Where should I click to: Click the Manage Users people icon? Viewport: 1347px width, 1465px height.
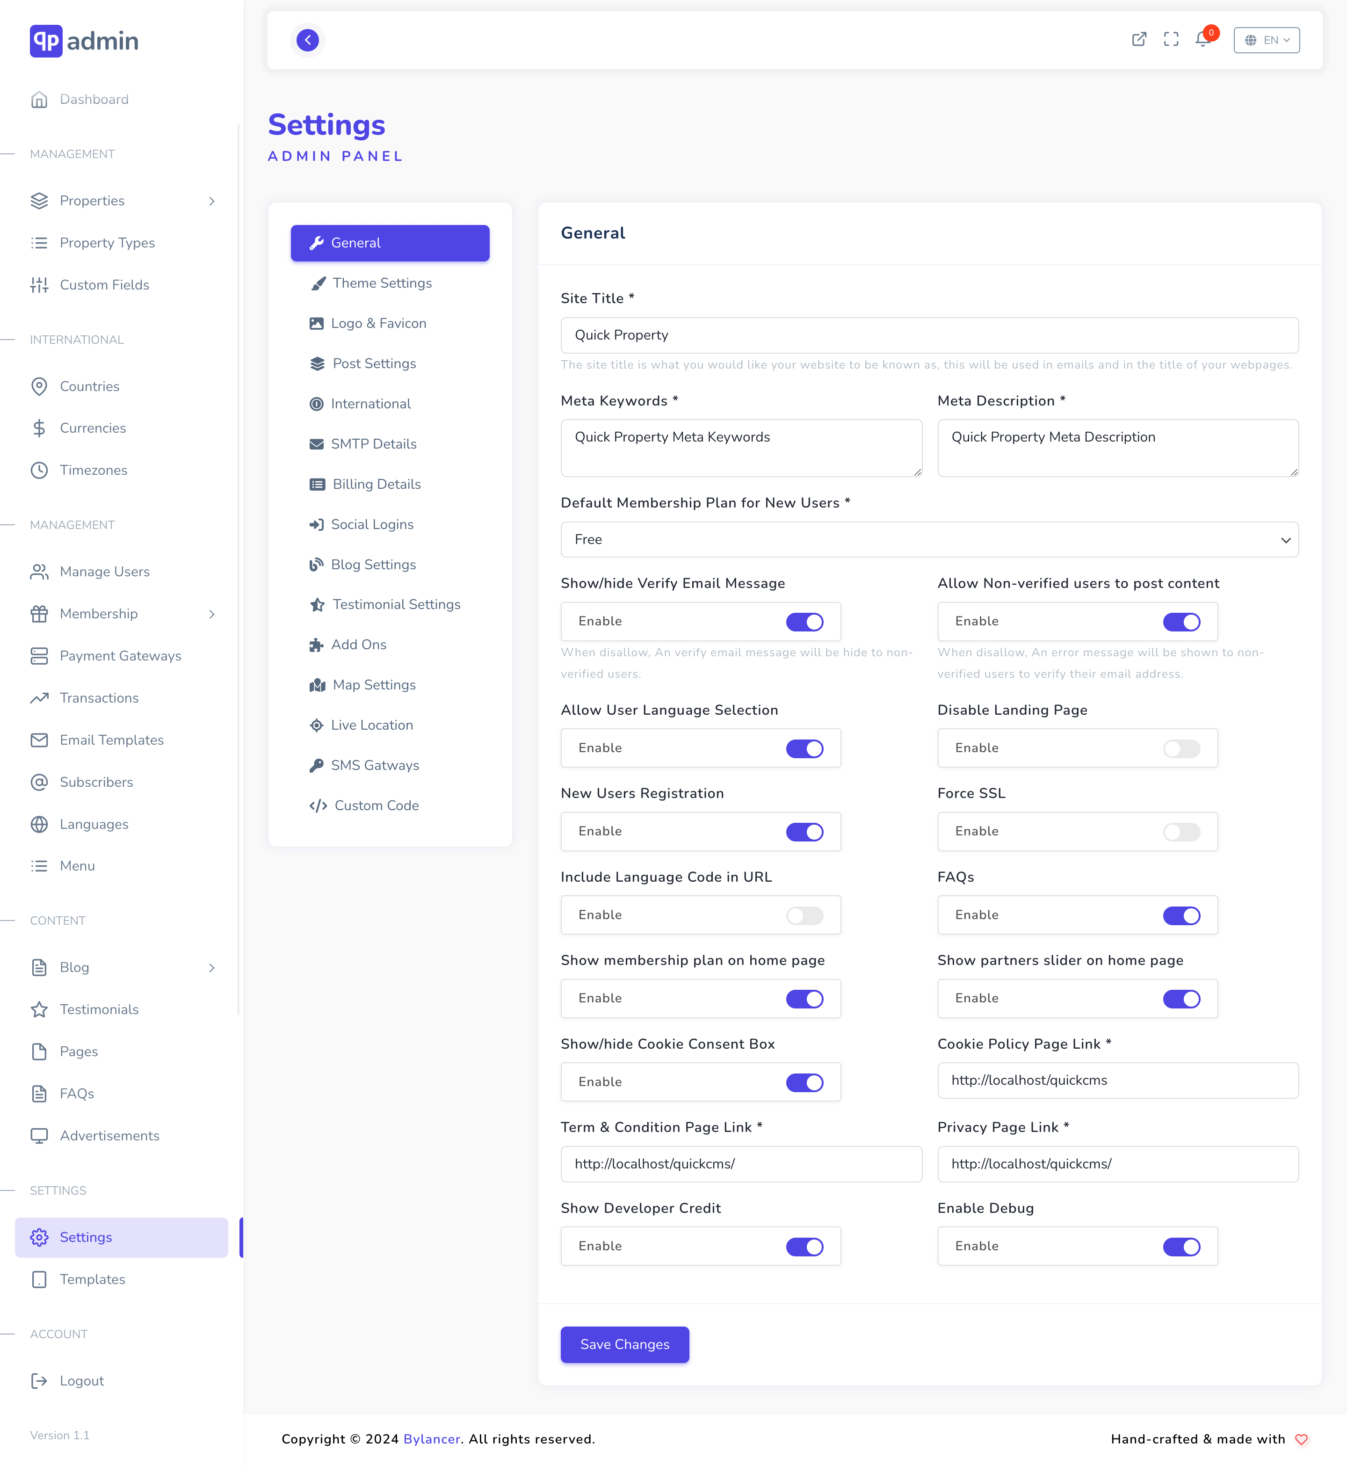[39, 572]
